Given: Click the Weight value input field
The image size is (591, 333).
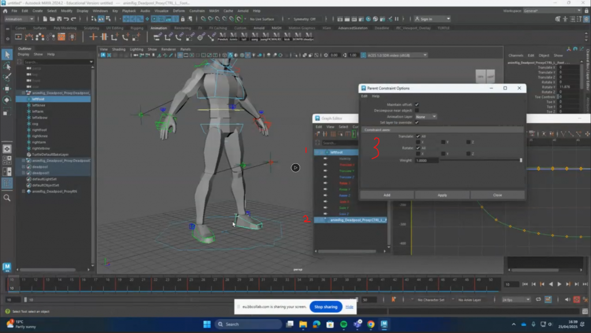Looking at the screenshot, I should coord(427,160).
